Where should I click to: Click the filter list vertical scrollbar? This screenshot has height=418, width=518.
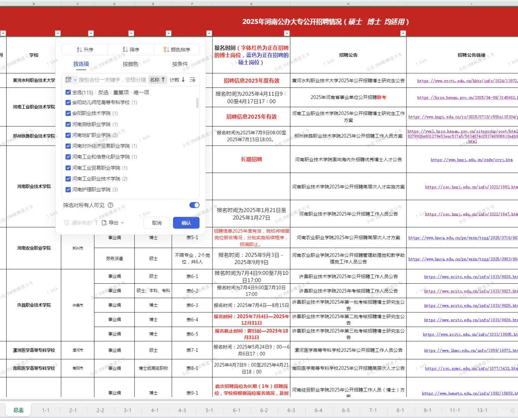click(x=197, y=103)
